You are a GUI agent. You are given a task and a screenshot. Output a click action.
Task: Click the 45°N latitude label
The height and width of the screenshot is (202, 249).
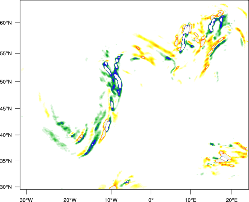coord(6,108)
